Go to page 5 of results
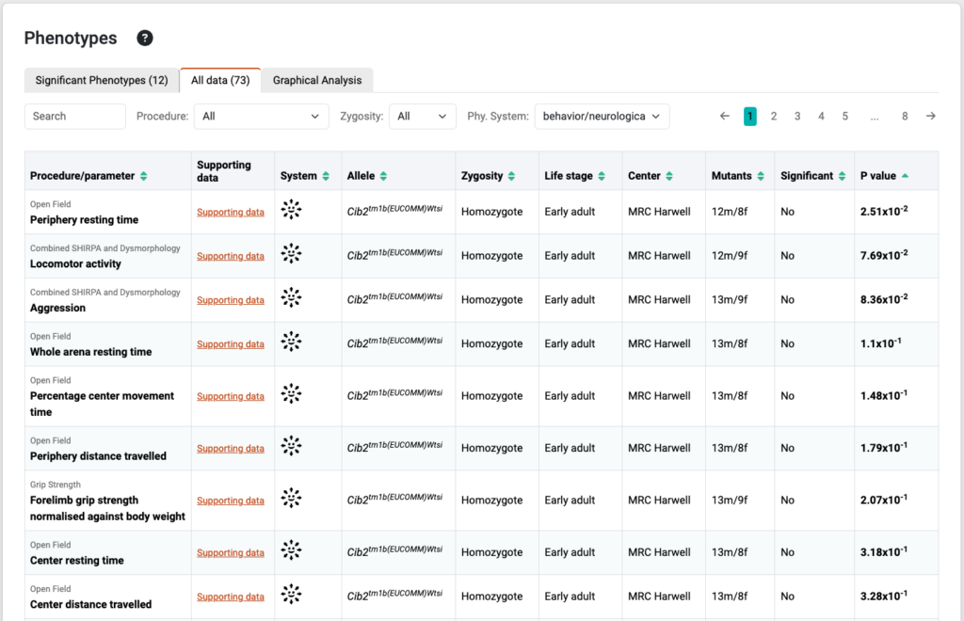 point(844,116)
